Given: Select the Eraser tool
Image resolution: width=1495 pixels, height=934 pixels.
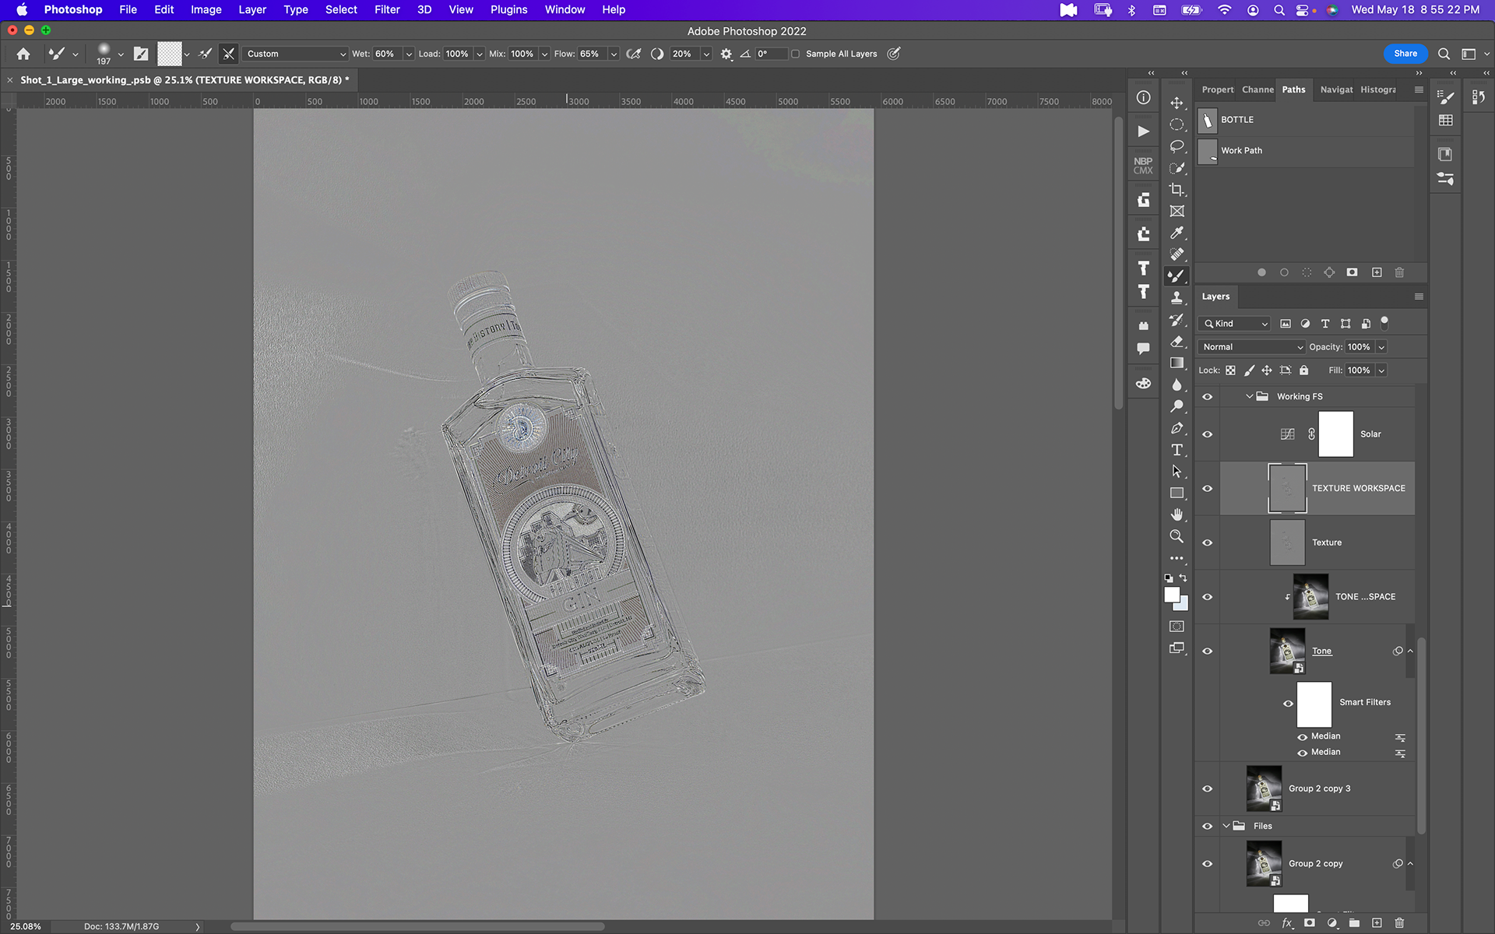Looking at the screenshot, I should (1177, 341).
